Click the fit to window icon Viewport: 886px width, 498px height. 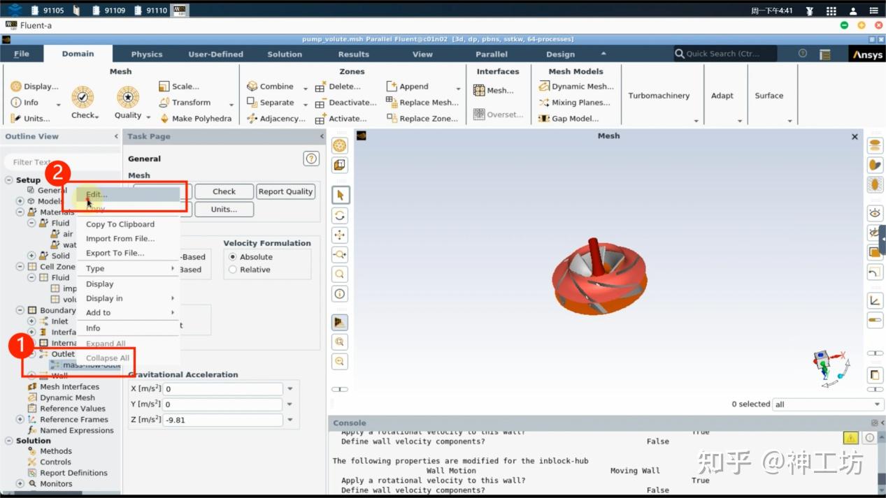[340, 342]
